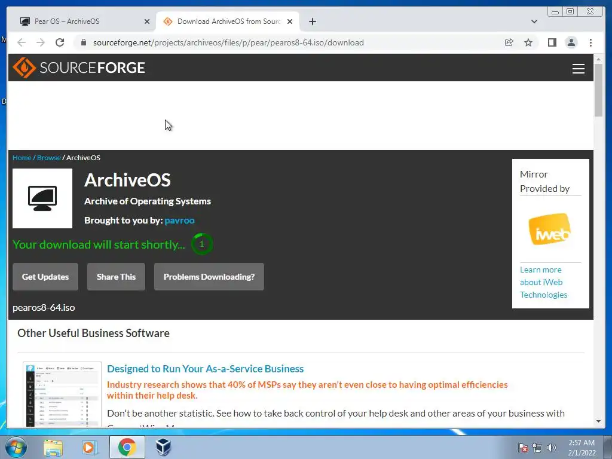Click the volume speaker tray icon
612x459 pixels.
tap(551, 448)
